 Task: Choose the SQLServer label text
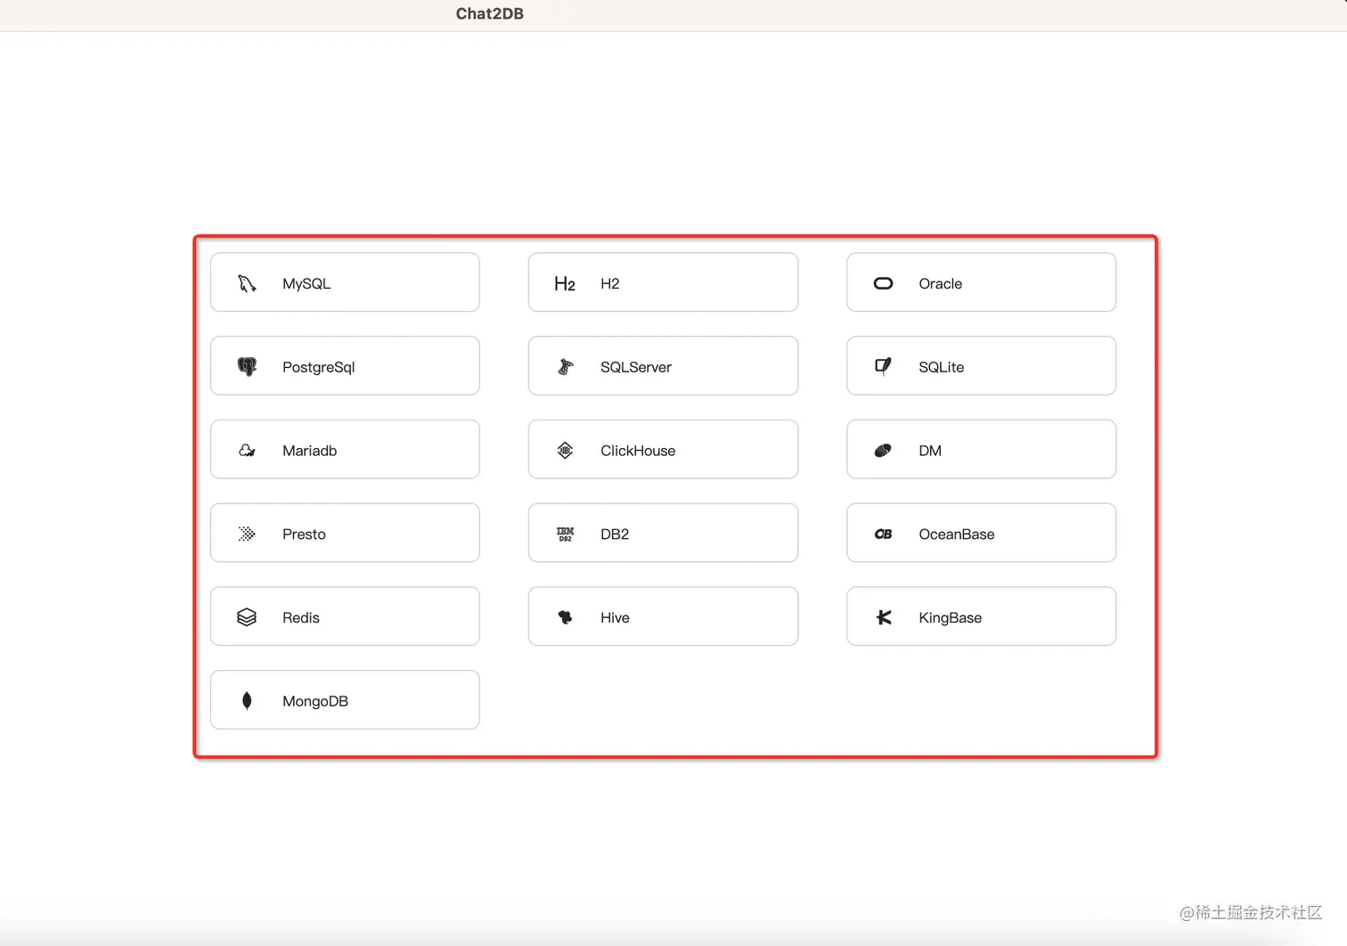pos(636,367)
